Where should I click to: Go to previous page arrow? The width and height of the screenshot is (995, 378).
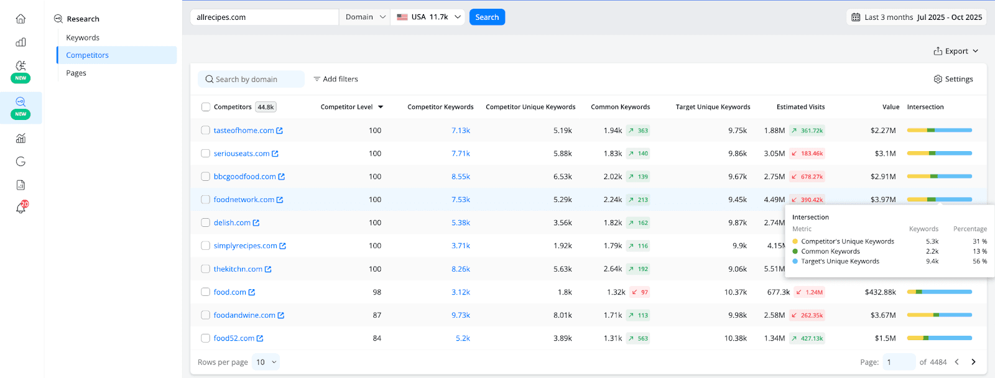[957, 362]
